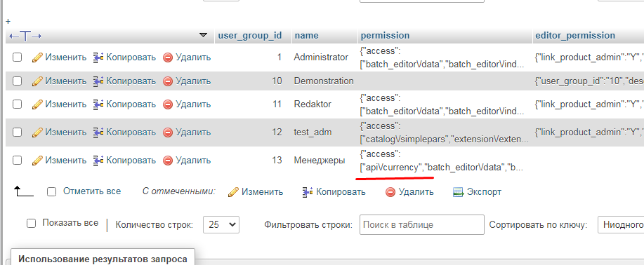
Task: Click 'Изменить' link in Administrator row
Action: point(66,57)
